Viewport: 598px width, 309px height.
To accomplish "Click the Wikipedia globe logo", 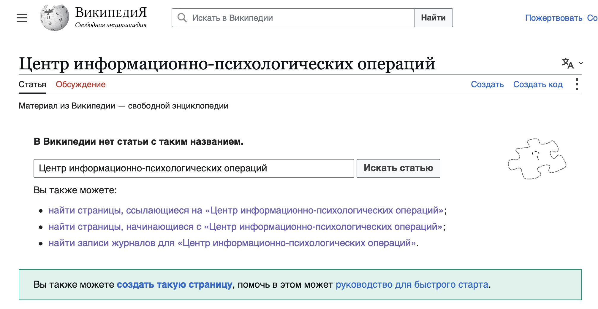I will [54, 17].
